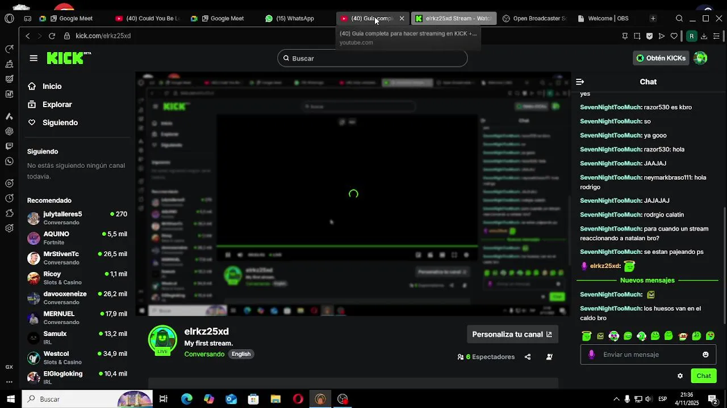The height and width of the screenshot is (408, 727).
Task: Click the Obtén KICKs button
Action: 661,58
